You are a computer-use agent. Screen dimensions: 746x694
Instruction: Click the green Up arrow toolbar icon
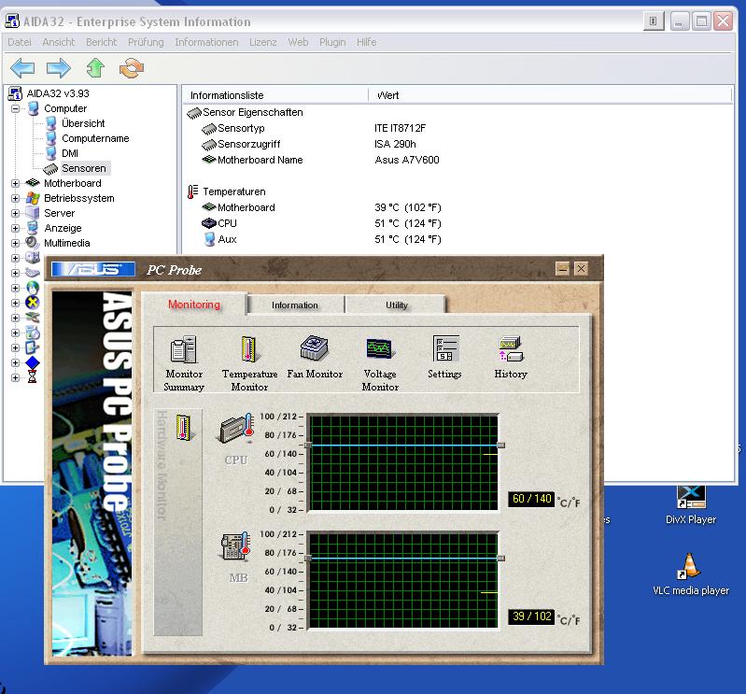95,67
